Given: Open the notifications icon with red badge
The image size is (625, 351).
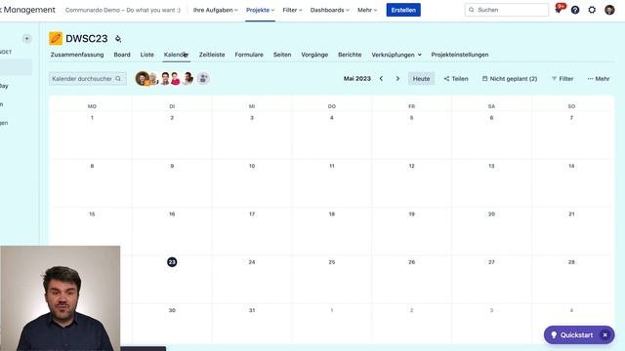Looking at the screenshot, I should pyautogui.click(x=559, y=9).
